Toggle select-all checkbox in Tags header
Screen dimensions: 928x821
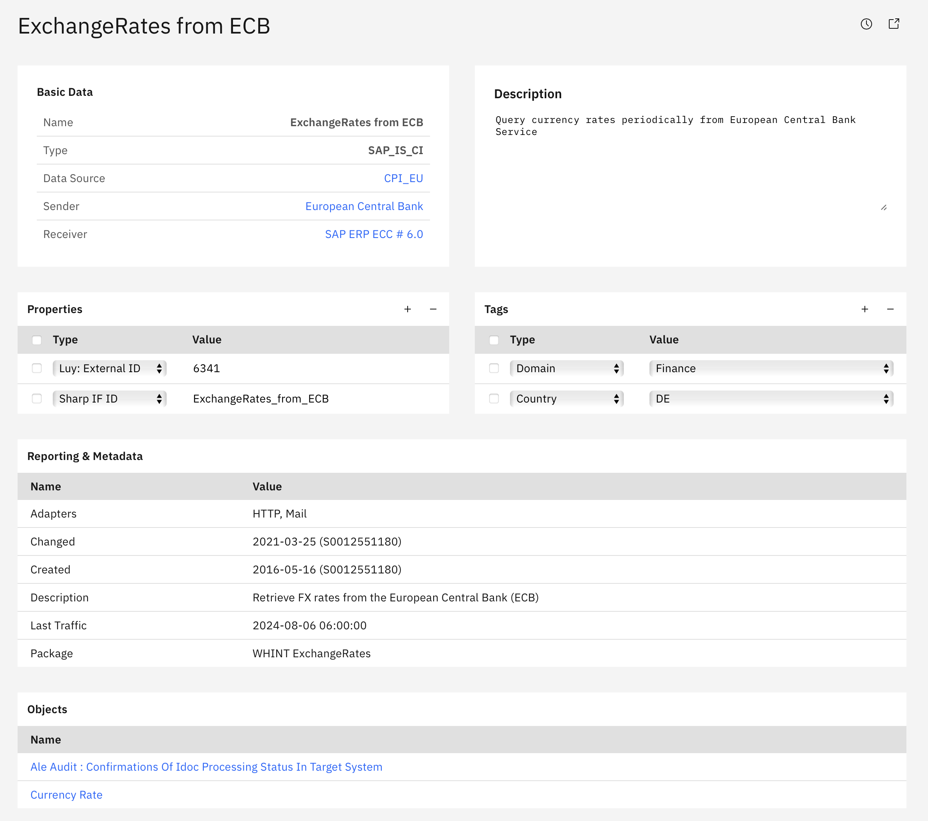tap(494, 340)
